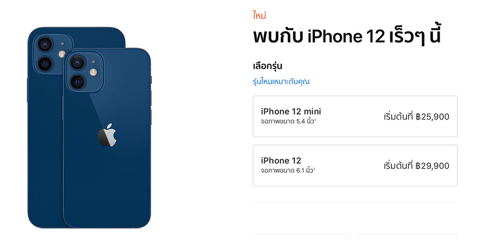Select the iPhone 12 mini model option
The width and height of the screenshot is (480, 240).
pyautogui.click(x=355, y=116)
